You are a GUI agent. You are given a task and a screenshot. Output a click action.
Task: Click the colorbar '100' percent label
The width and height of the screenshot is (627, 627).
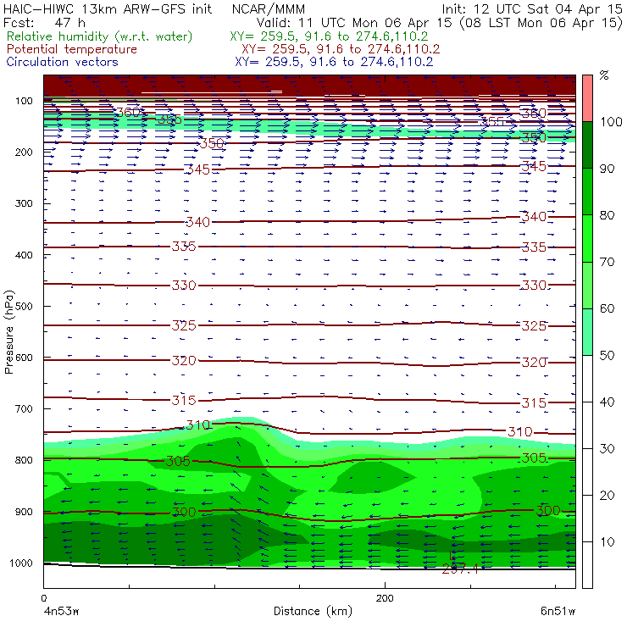point(611,121)
